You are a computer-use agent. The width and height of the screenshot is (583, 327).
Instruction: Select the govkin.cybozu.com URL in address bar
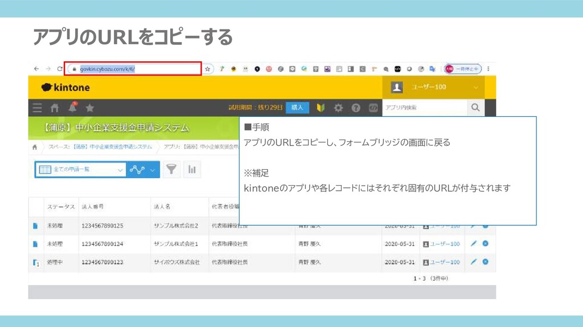(x=108, y=69)
